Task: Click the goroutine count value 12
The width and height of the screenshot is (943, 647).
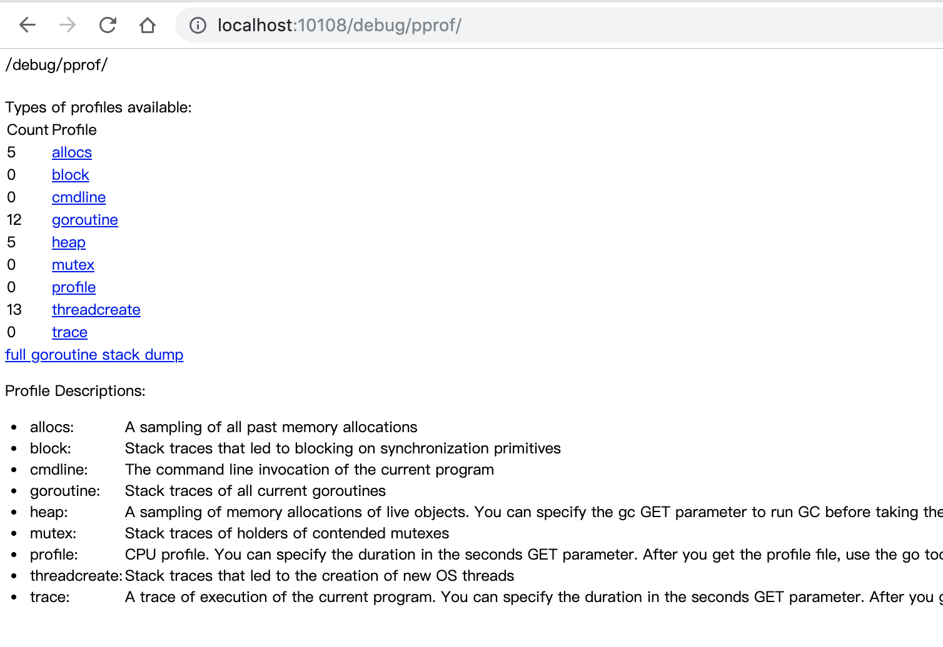Action: (14, 220)
